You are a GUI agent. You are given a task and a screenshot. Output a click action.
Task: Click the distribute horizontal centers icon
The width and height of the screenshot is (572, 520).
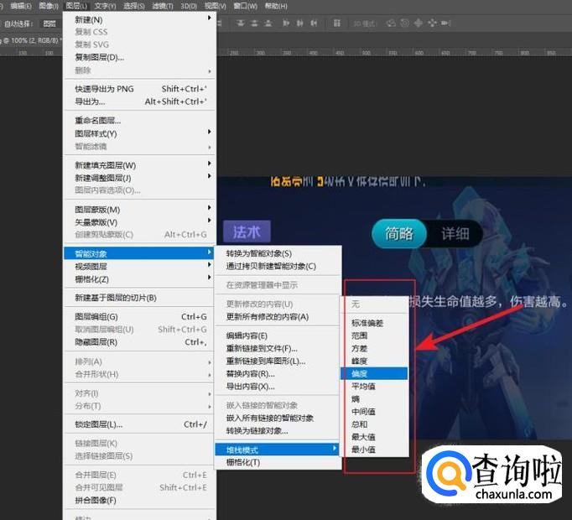click(x=300, y=23)
